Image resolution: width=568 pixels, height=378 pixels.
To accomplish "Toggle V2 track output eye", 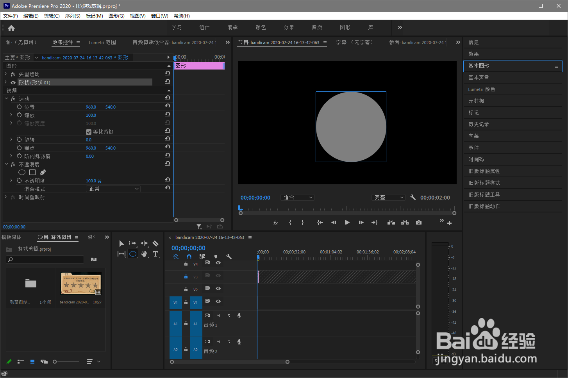I will pyautogui.click(x=218, y=289).
